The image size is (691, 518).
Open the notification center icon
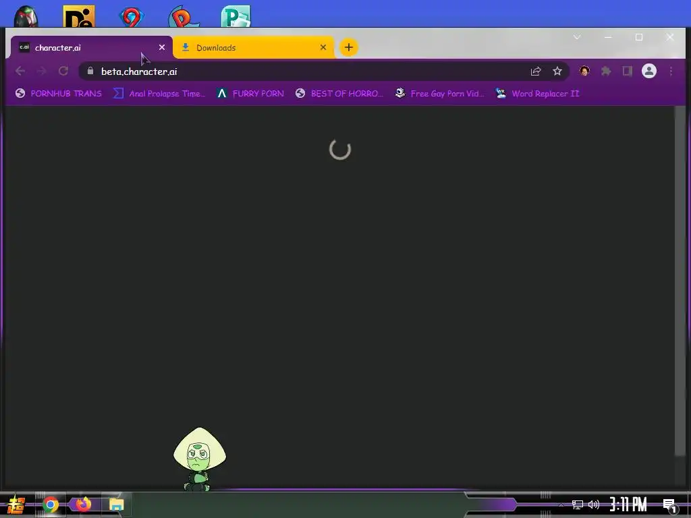(x=669, y=506)
